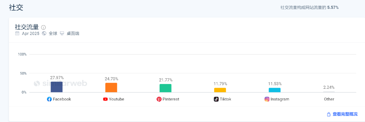Click the Facebook logo icon
365x122 pixels.
(x=49, y=99)
